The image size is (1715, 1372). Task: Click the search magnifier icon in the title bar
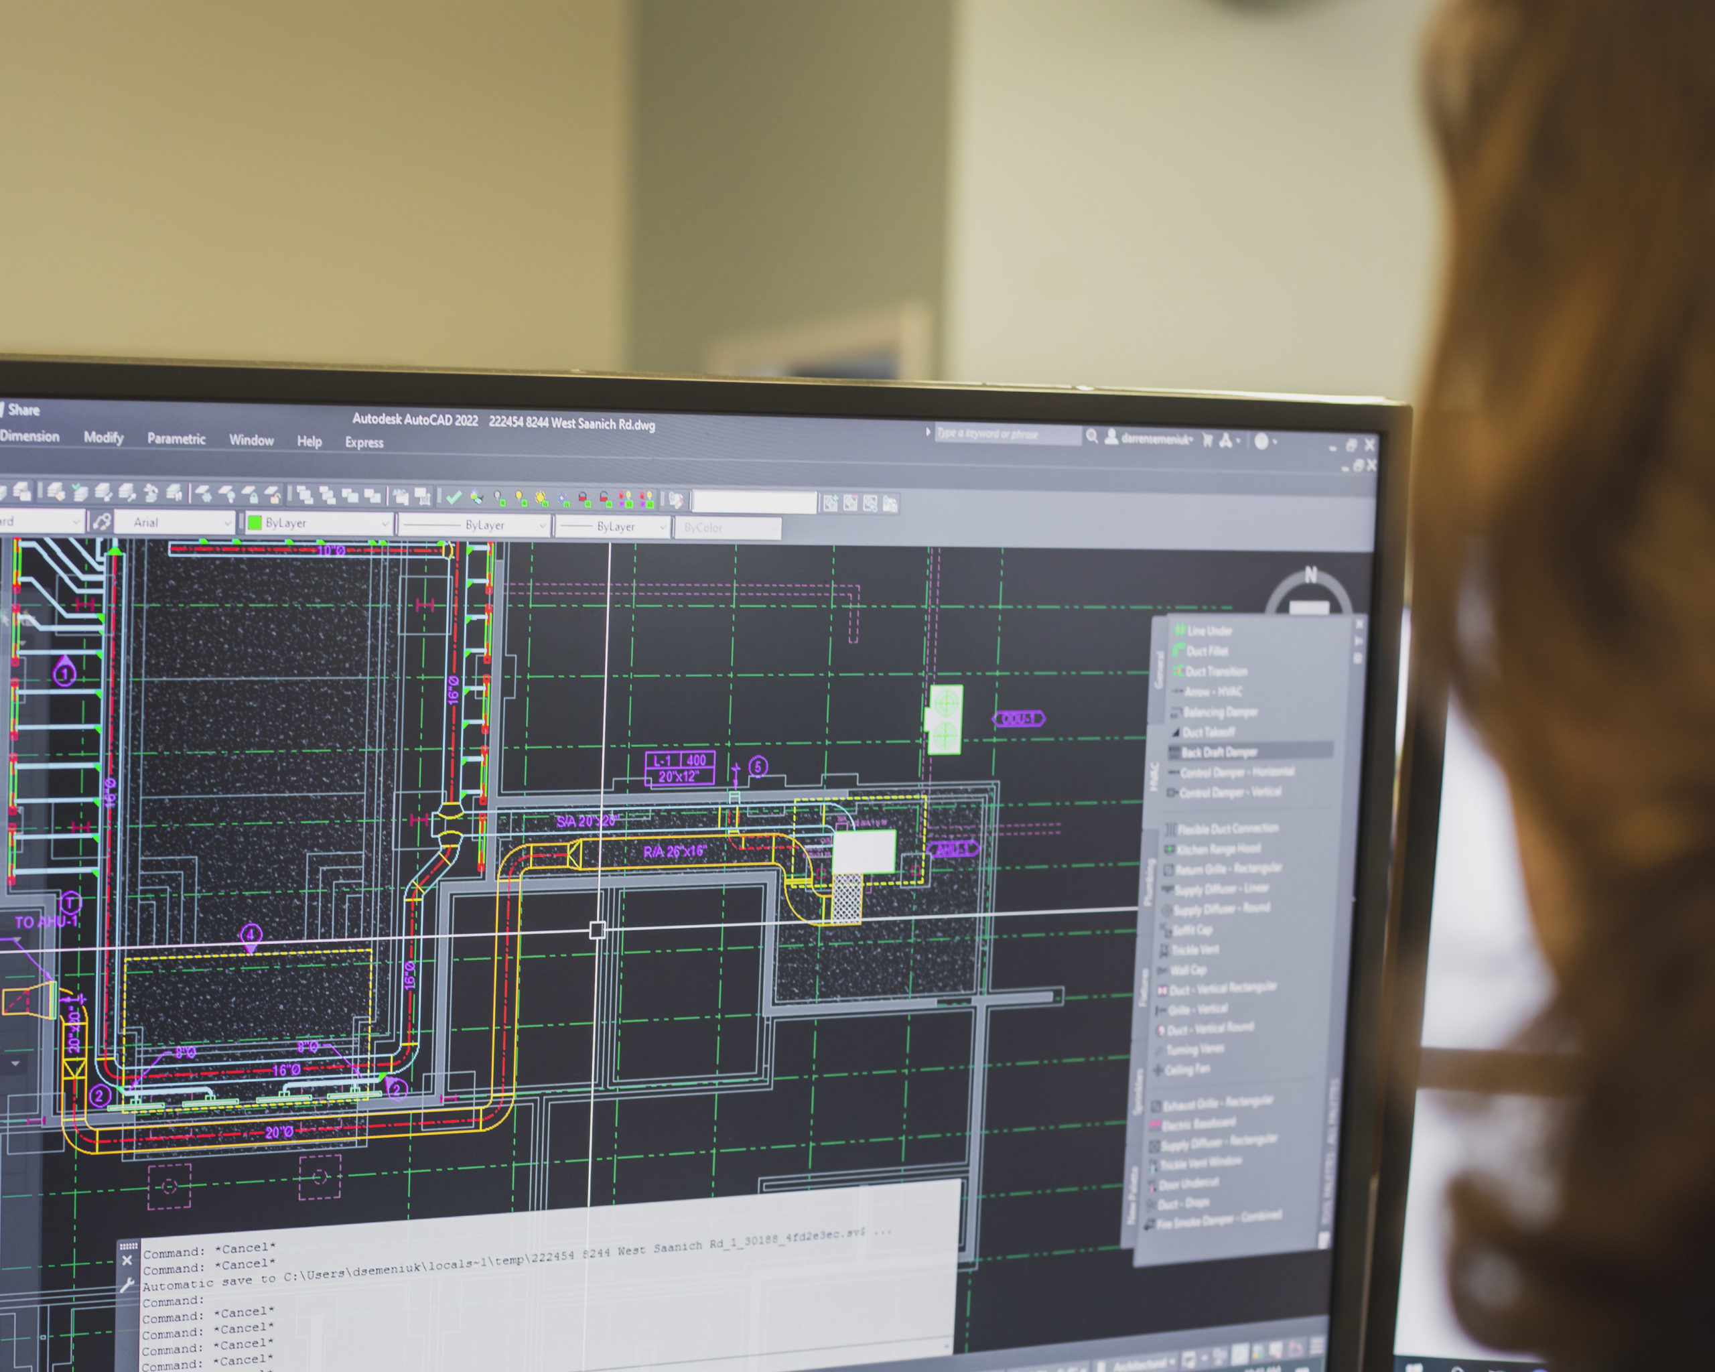1092,436
